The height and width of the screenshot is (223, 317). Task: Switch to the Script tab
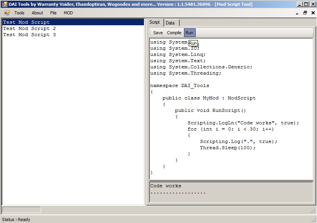point(154,23)
